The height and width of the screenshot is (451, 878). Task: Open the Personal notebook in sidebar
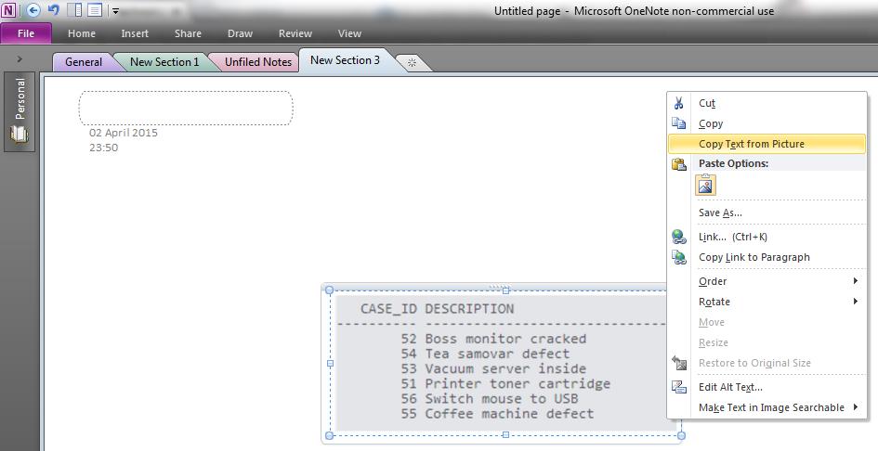pos(20,110)
